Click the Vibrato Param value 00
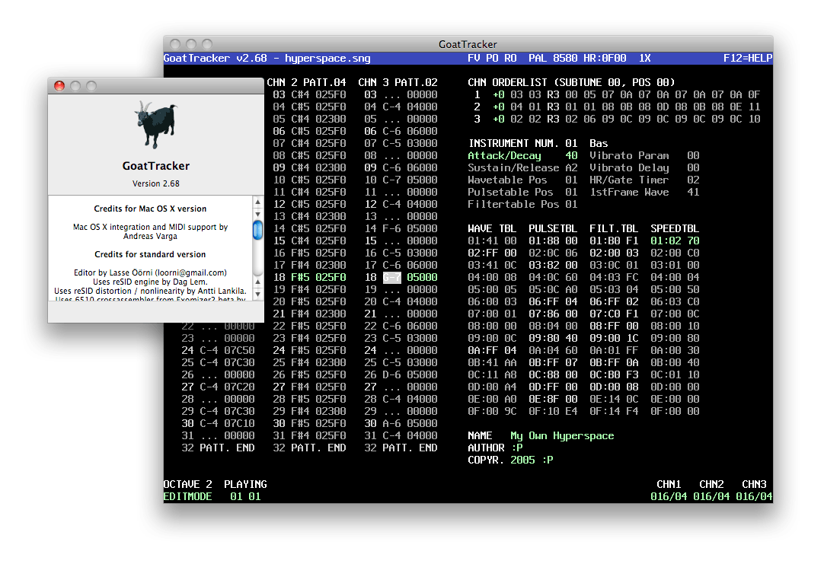 [x=693, y=155]
